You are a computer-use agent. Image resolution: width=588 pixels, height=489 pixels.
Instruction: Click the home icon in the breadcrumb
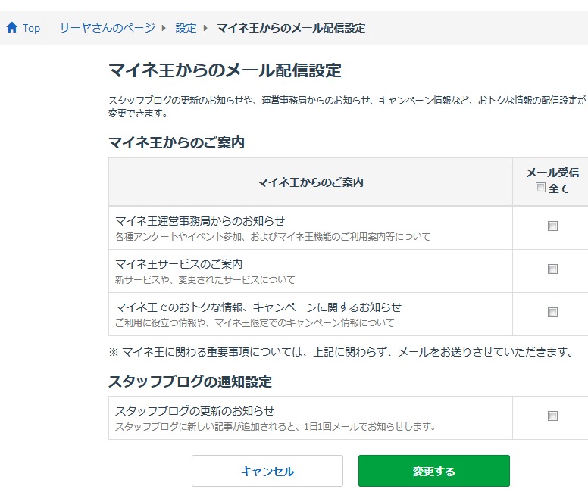tap(11, 28)
